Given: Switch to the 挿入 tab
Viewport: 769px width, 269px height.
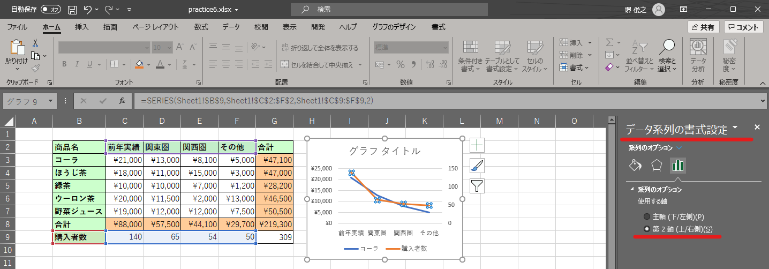Looking at the screenshot, I should 81,27.
